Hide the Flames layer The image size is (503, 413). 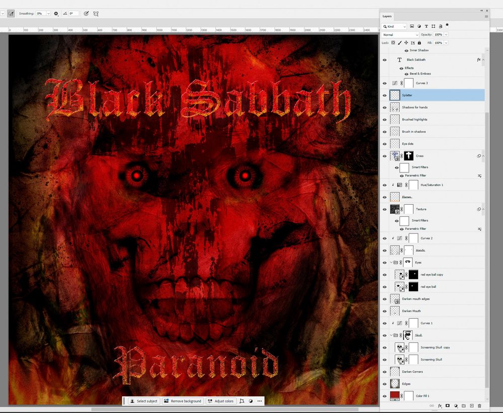click(385, 197)
